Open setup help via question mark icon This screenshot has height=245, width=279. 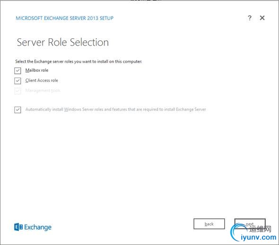point(250,18)
